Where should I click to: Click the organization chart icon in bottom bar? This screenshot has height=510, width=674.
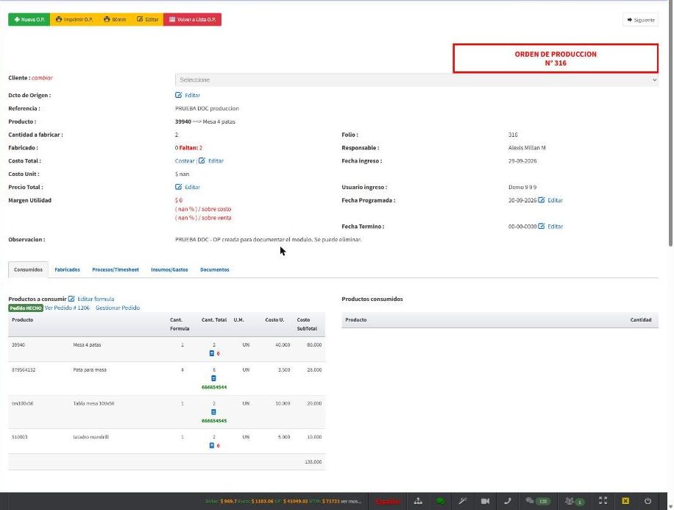pyautogui.click(x=418, y=501)
